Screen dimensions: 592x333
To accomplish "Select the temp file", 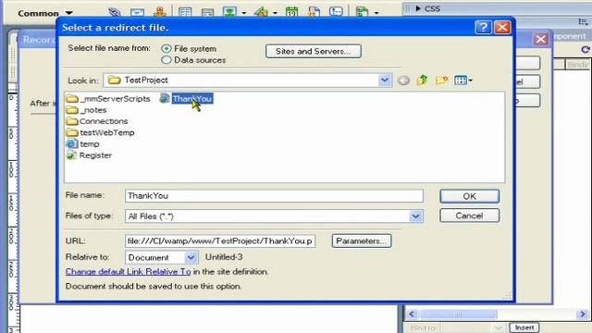I will tap(83, 144).
